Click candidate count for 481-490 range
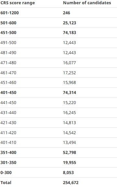The height and width of the screenshot is (187, 117). [x=69, y=53]
